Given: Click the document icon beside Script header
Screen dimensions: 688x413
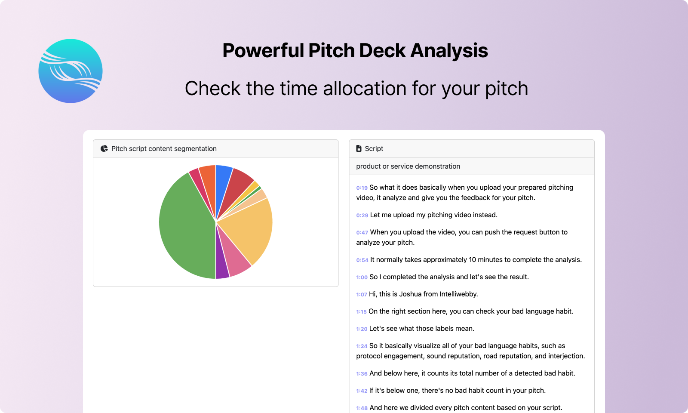Looking at the screenshot, I should coord(359,148).
